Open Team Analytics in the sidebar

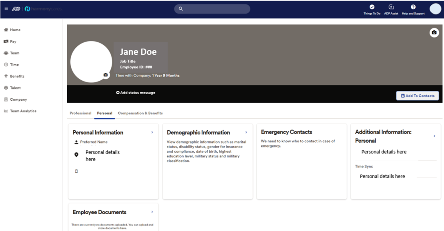click(x=23, y=111)
